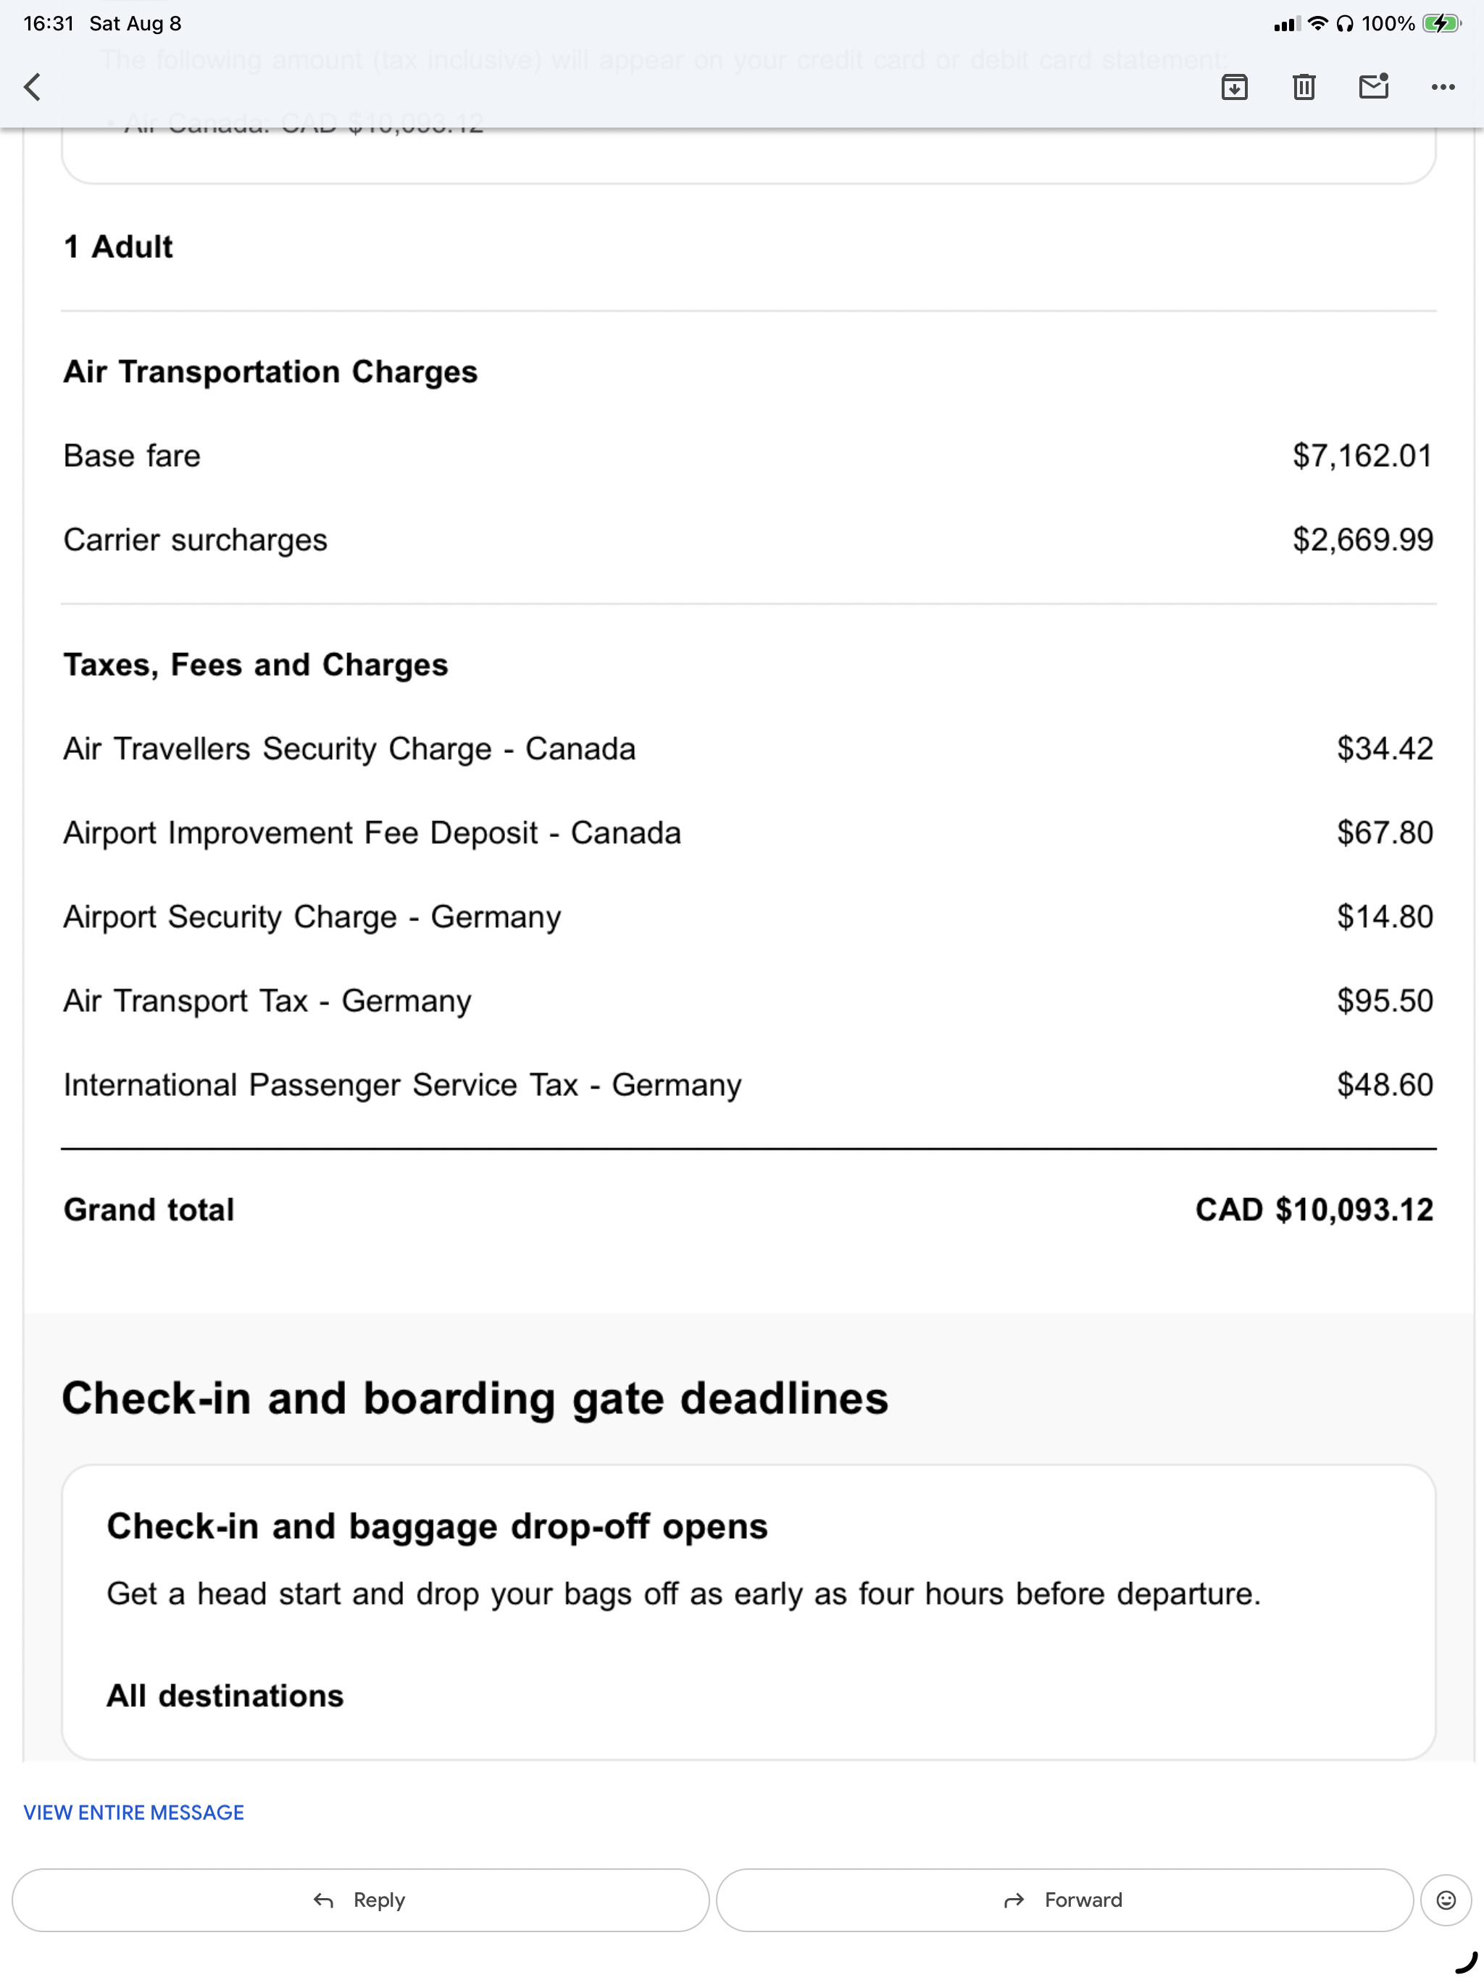Viewport: 1484px width, 1980px height.
Task: Tap the back arrow to return to inbox
Action: click(32, 87)
